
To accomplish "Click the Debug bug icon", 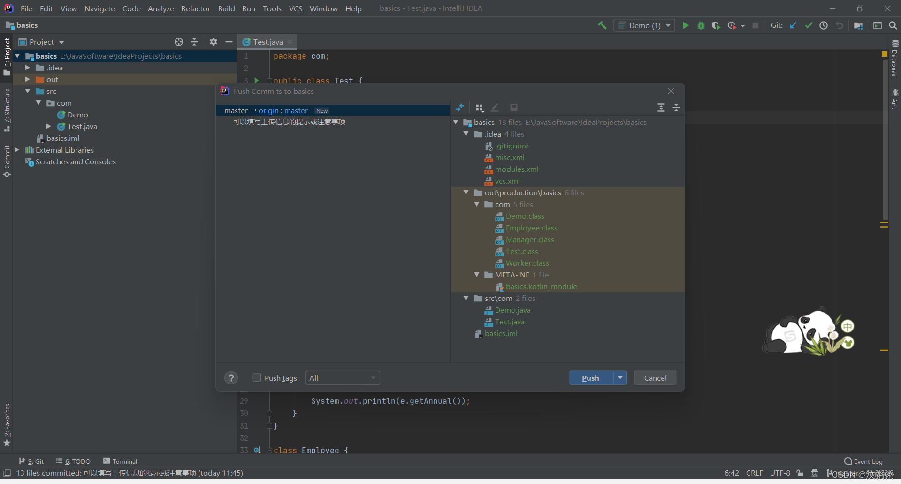I will click(x=701, y=25).
